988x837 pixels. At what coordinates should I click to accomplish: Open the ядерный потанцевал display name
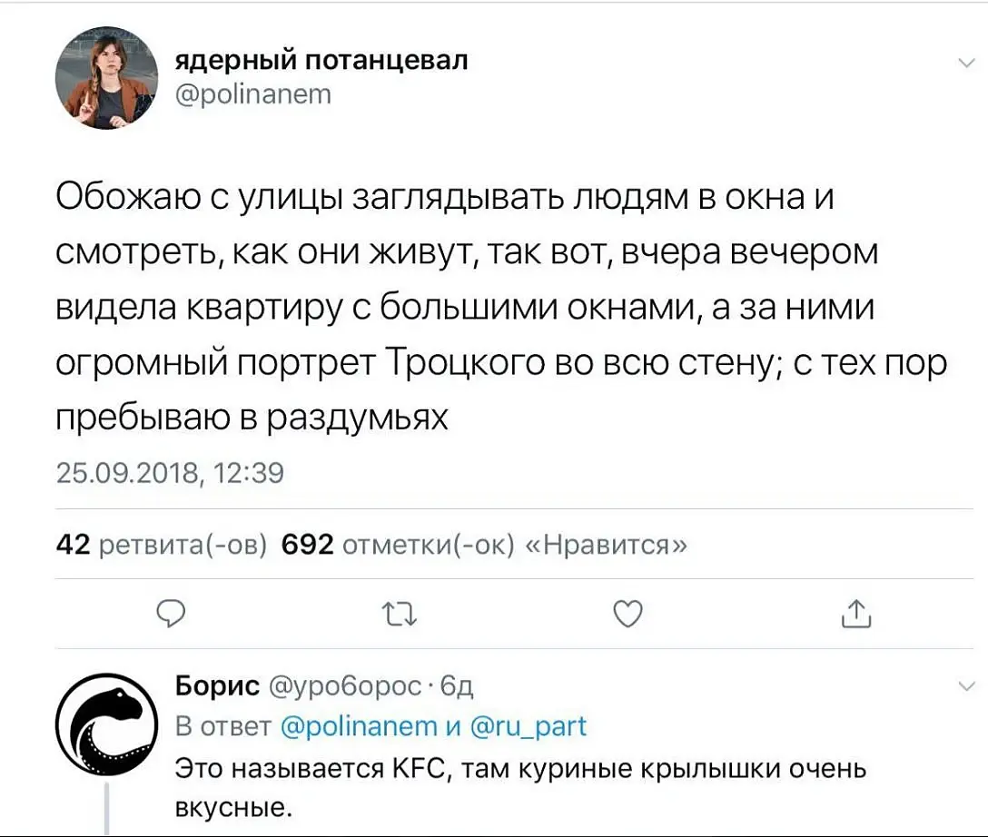pos(322,61)
